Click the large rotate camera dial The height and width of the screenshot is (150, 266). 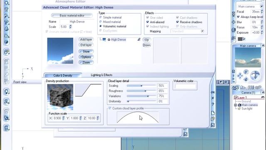click(255, 75)
